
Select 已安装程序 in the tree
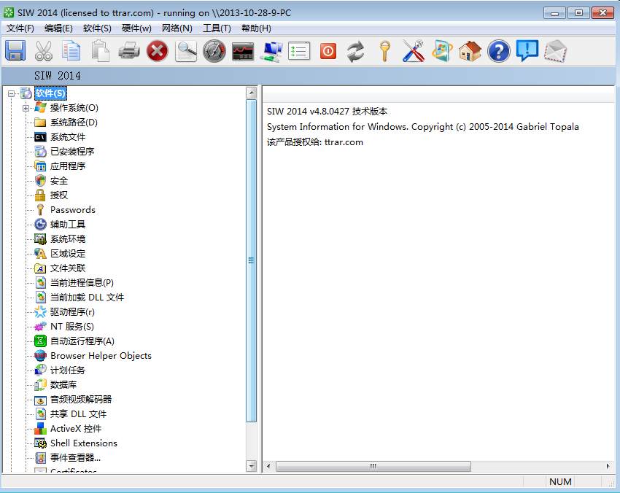(x=72, y=152)
